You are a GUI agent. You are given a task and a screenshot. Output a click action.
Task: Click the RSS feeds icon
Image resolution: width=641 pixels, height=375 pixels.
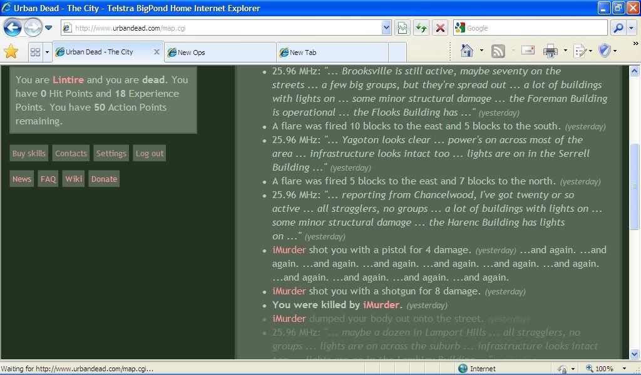pyautogui.click(x=498, y=51)
